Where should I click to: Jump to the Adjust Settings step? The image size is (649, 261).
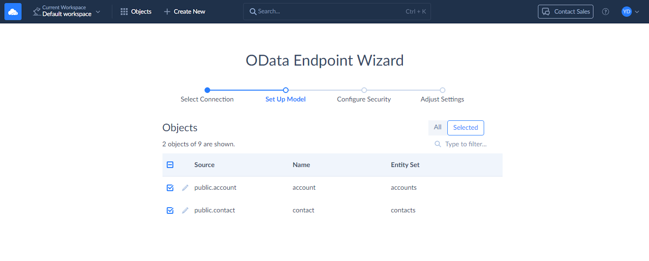pyautogui.click(x=442, y=90)
